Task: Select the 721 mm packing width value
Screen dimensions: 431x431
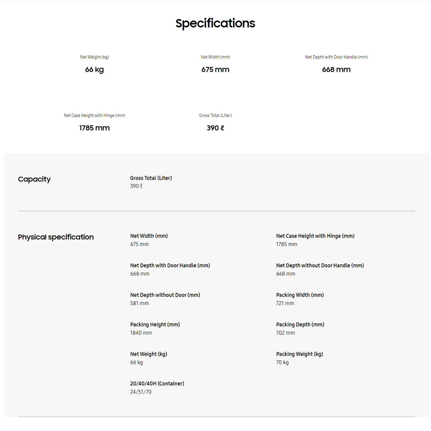Action: pyautogui.click(x=285, y=303)
